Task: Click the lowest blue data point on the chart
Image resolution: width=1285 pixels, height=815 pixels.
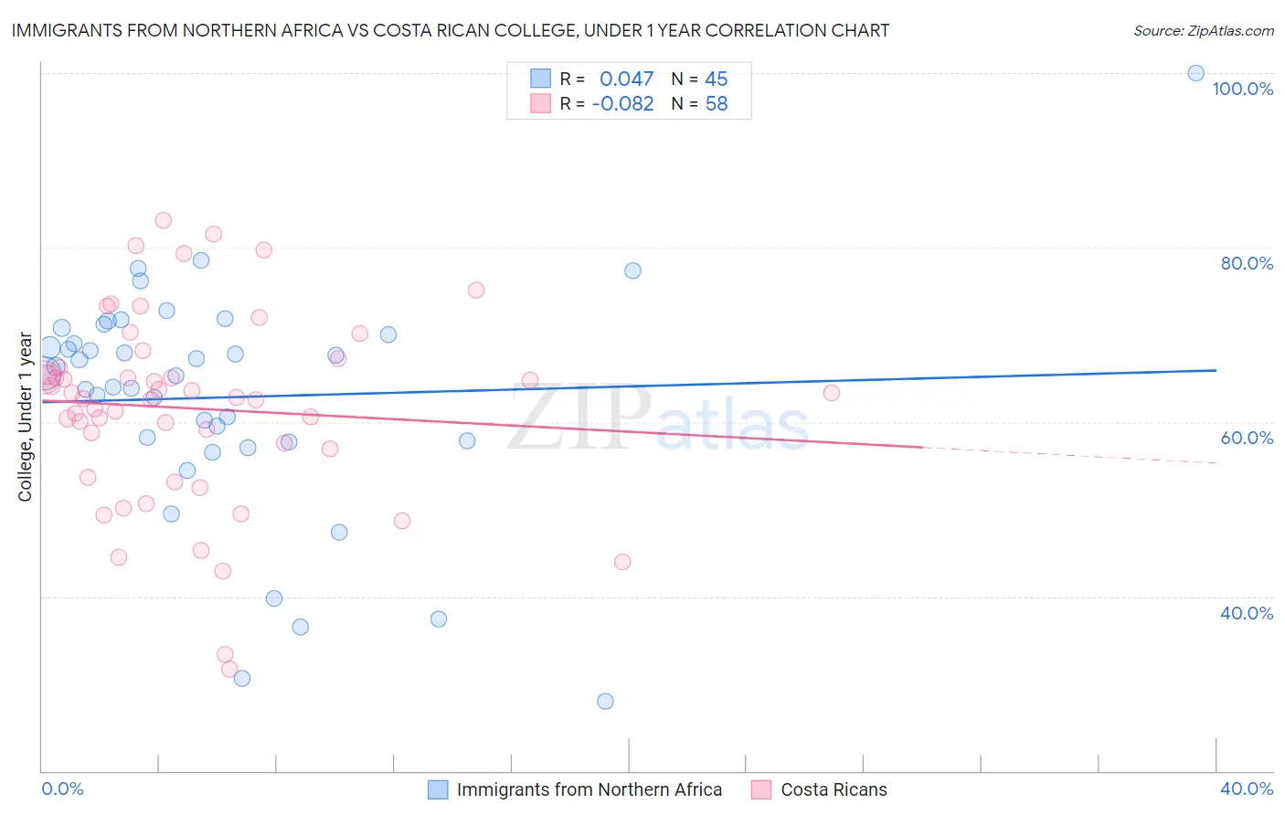Action: pos(605,702)
